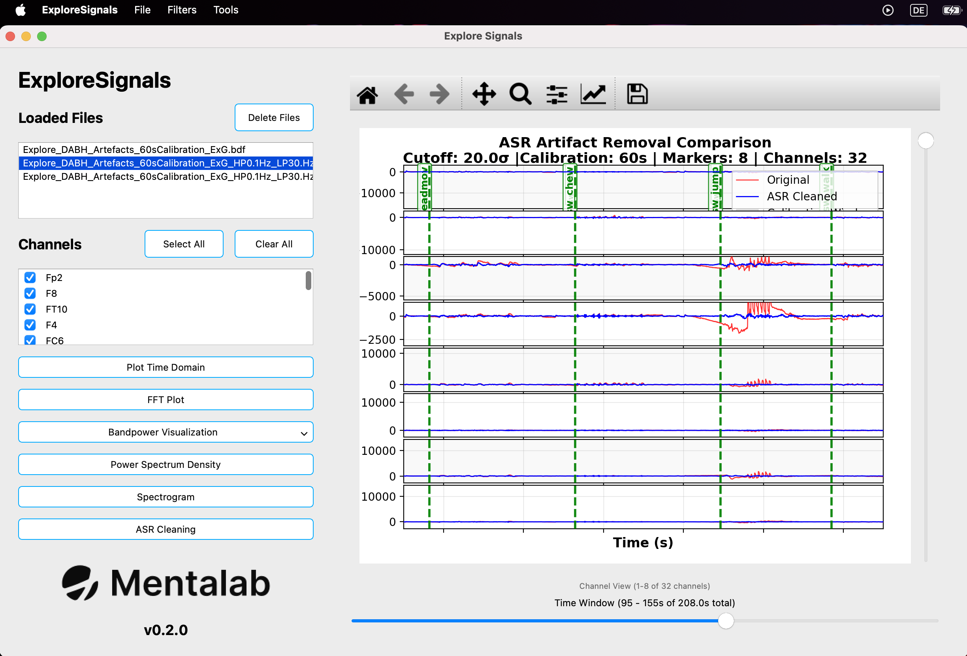Image resolution: width=967 pixels, height=656 pixels.
Task: Click Power Spectrum Density button
Action: (x=166, y=464)
